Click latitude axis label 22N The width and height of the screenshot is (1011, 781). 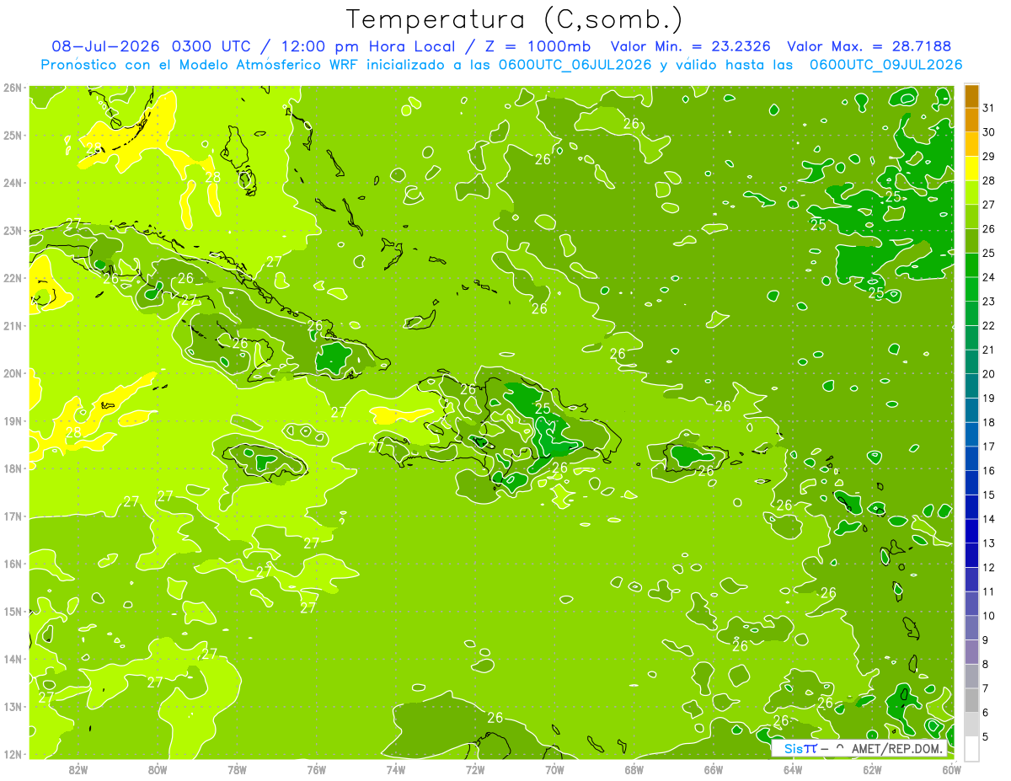tap(13, 278)
